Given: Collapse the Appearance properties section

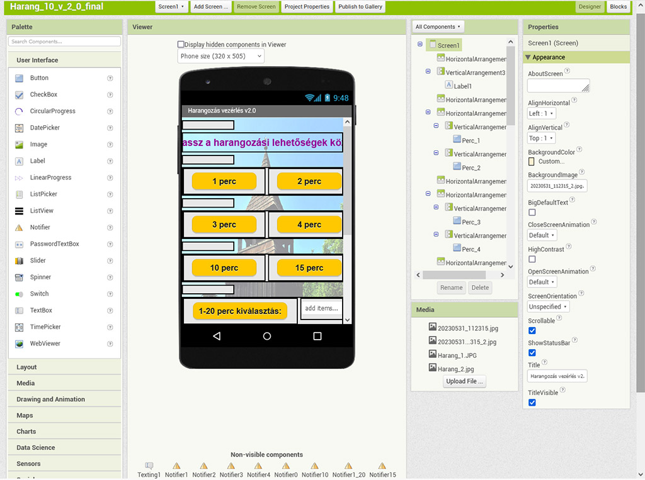Looking at the screenshot, I should 528,57.
